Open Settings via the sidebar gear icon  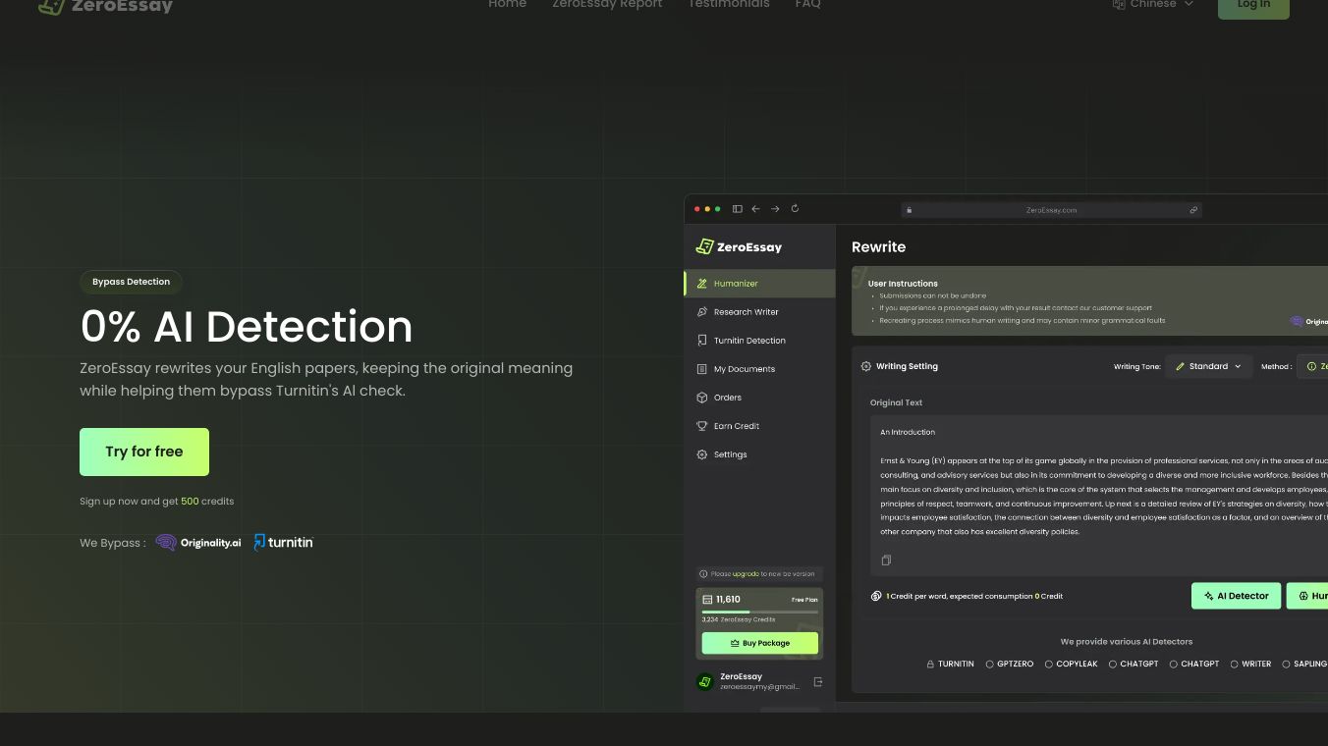701,454
